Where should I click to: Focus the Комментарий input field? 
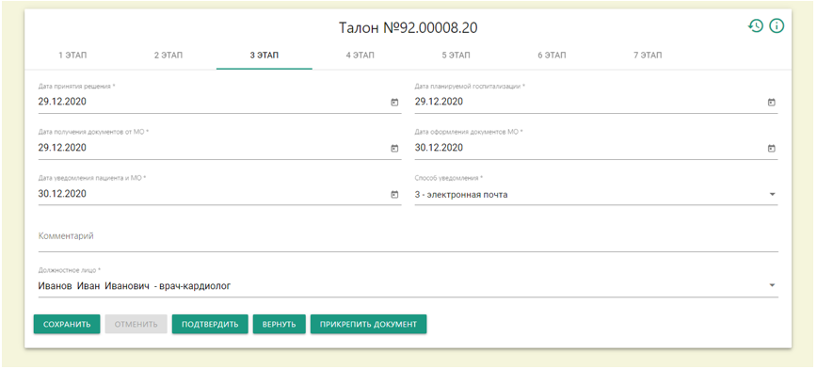tap(408, 236)
